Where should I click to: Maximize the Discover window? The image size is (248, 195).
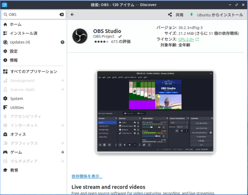point(237,5)
